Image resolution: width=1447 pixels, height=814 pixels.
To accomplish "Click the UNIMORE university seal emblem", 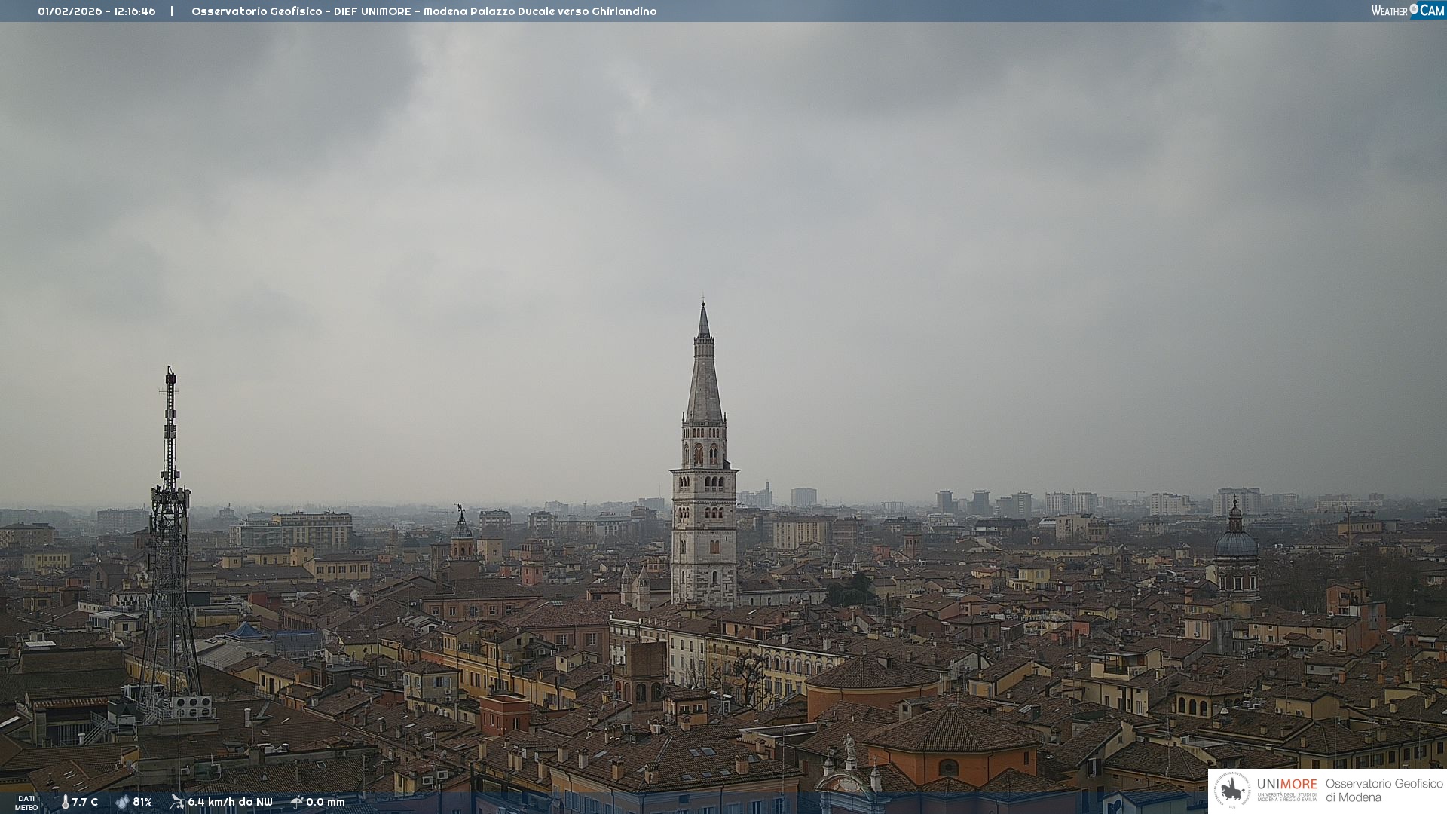I will click(x=1232, y=791).
